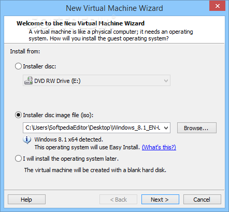Click the 'Windows 8.1 x64 detected.' text
Viewport: 229px width, 212px height.
(x=69, y=139)
